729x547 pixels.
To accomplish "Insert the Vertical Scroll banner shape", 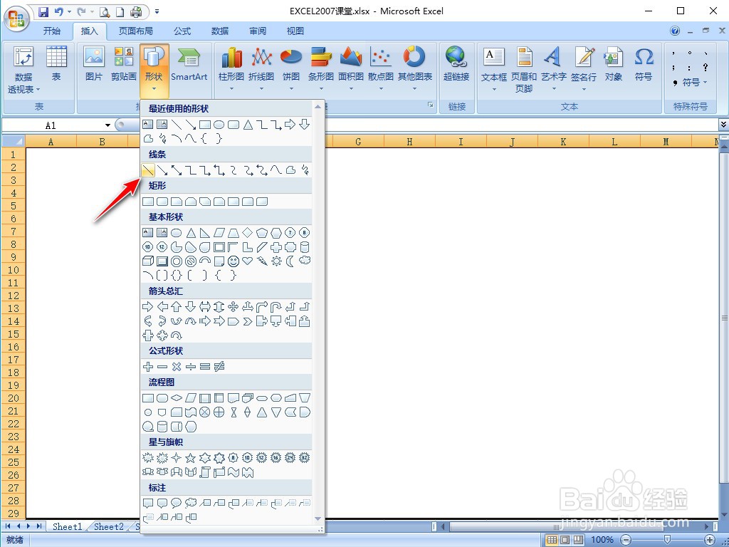I will (x=204, y=473).
